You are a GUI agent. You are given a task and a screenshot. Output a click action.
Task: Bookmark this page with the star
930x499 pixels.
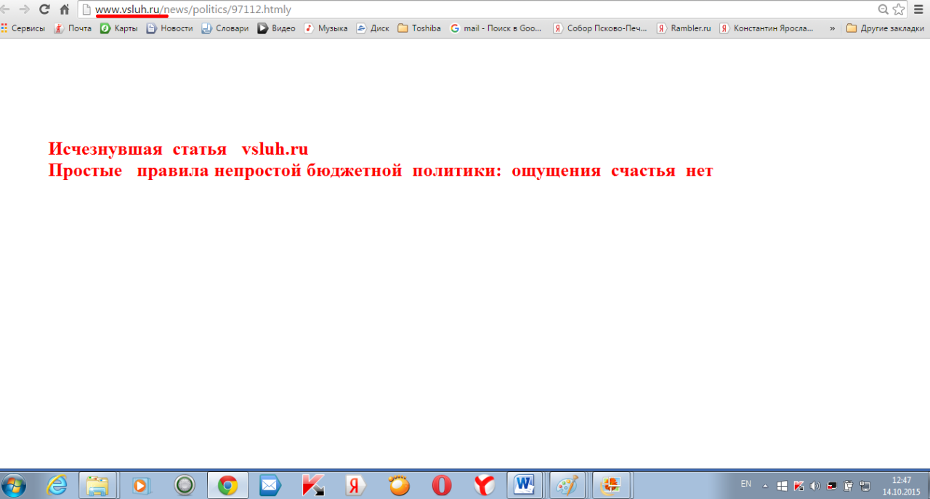pyautogui.click(x=899, y=9)
